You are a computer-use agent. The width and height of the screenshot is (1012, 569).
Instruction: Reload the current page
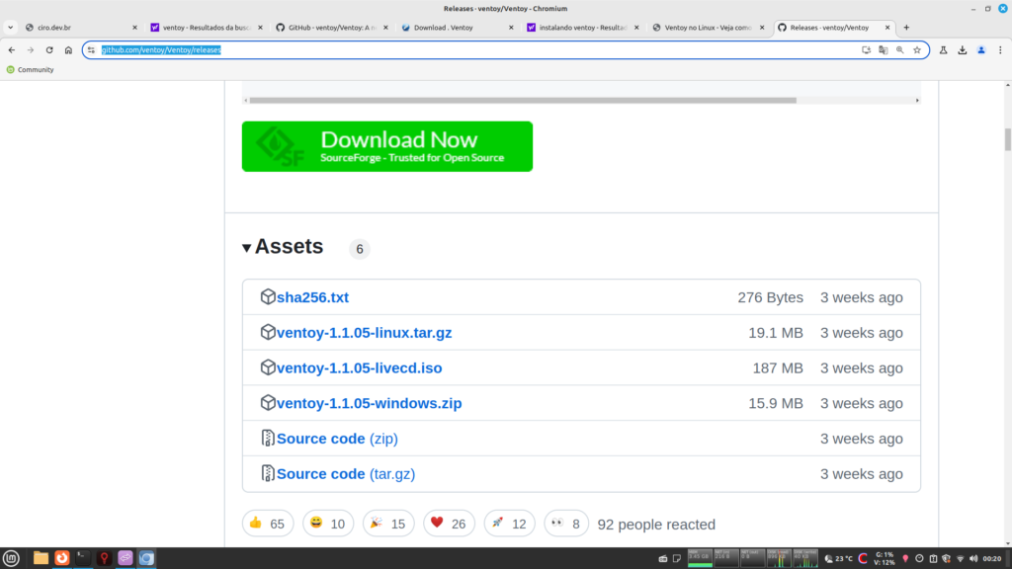49,49
